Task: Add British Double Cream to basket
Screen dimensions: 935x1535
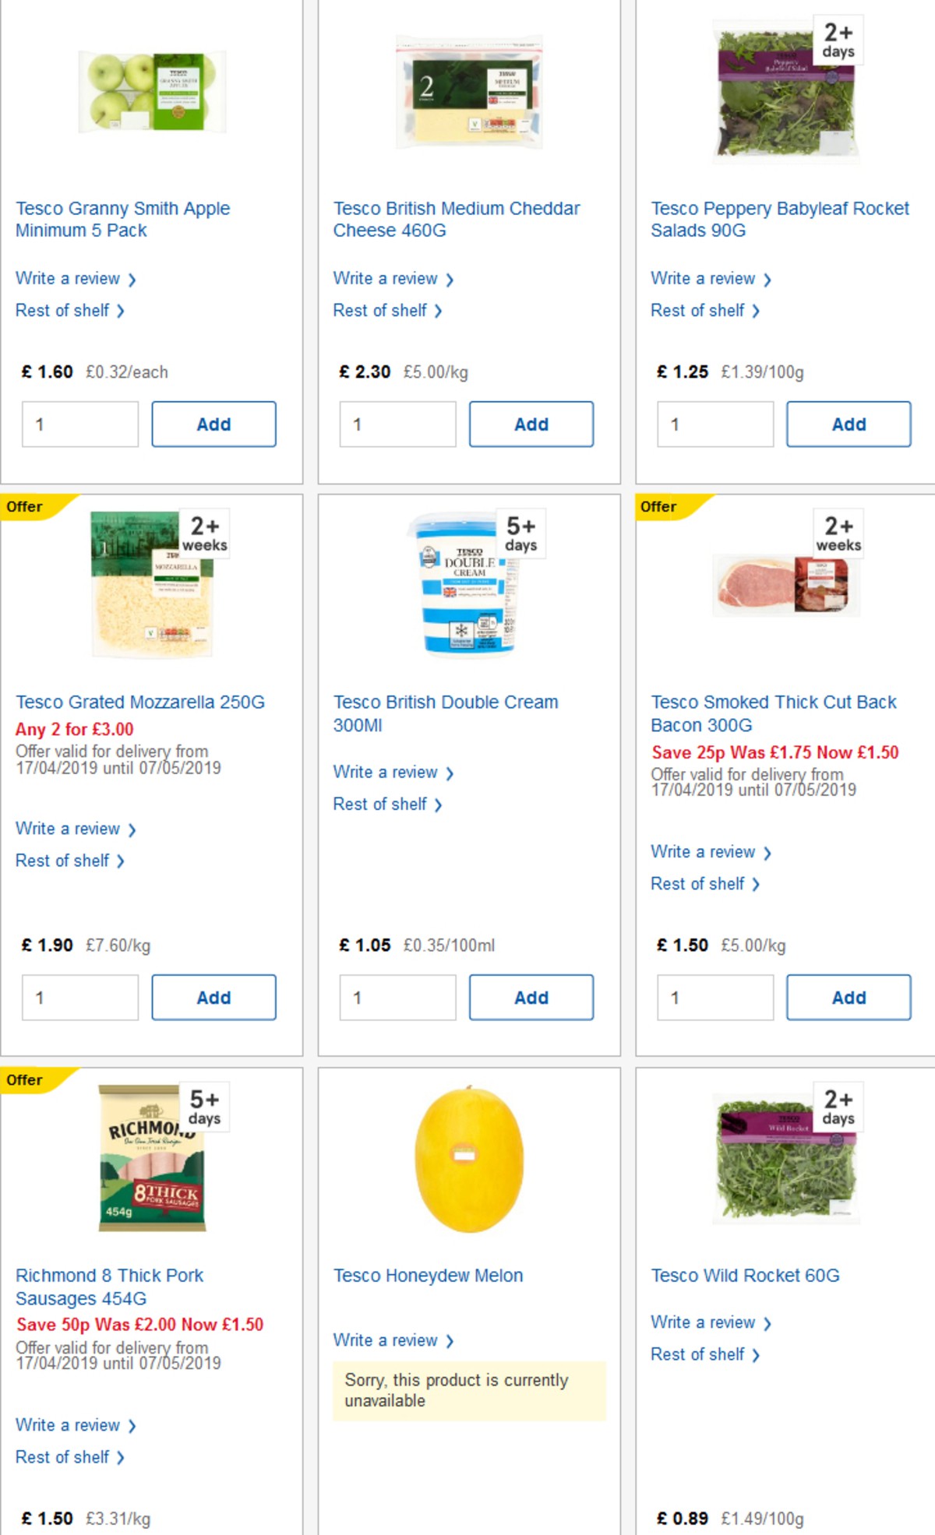Action: (x=531, y=997)
